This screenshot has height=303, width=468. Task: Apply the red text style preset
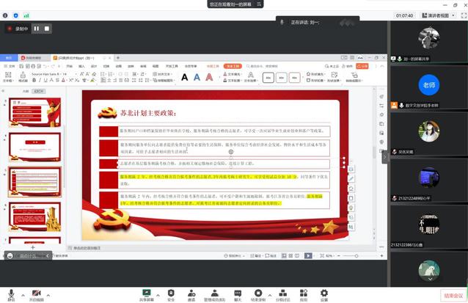click(211, 77)
